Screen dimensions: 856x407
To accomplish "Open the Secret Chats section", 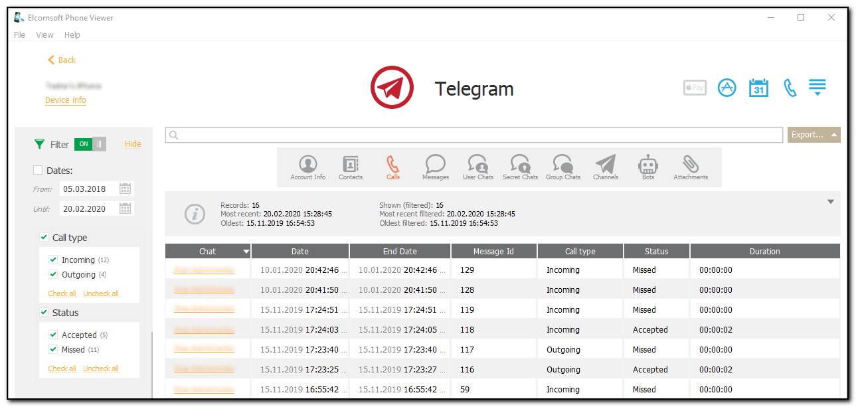I will click(x=520, y=167).
